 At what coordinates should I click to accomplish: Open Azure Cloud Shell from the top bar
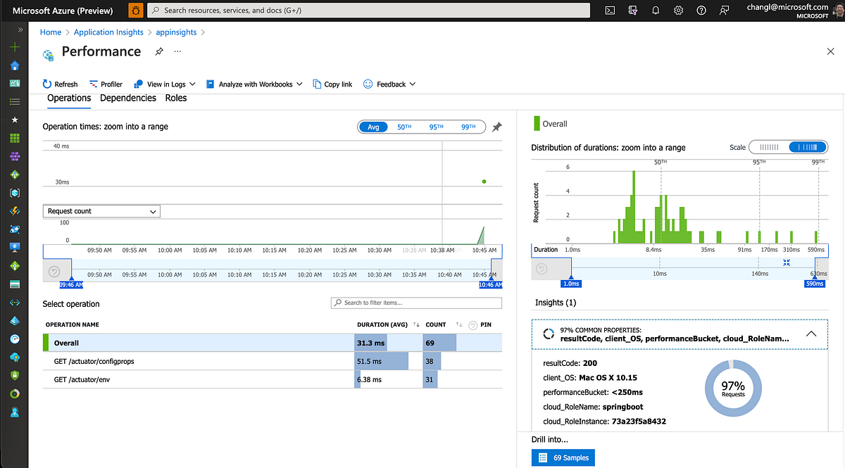tap(610, 11)
